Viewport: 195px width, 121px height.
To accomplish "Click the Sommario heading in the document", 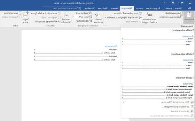I will (111, 46).
